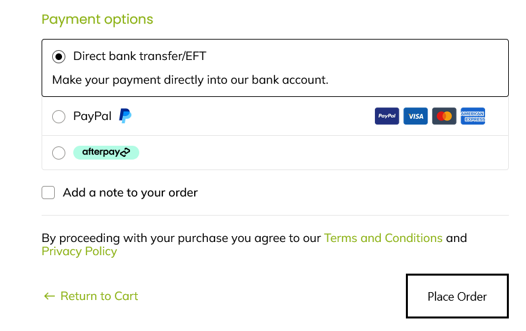The width and height of the screenshot is (526, 331).
Task: Go back via Return to Cart link
Action: [x=99, y=296]
